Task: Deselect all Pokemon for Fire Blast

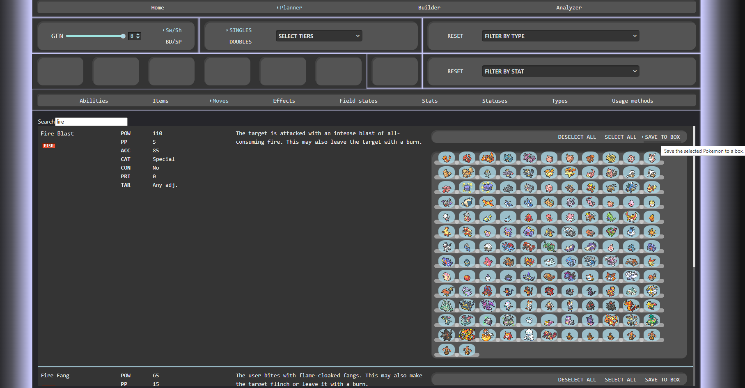Action: [577, 137]
